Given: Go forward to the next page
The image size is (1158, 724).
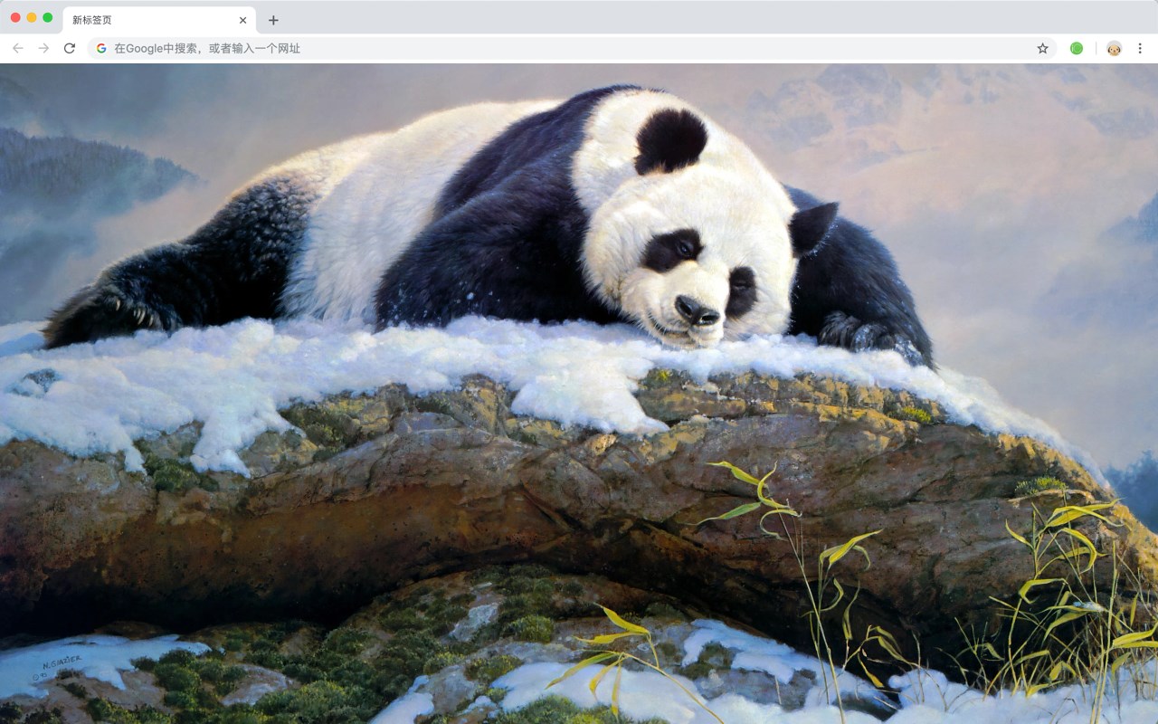Looking at the screenshot, I should 43,48.
